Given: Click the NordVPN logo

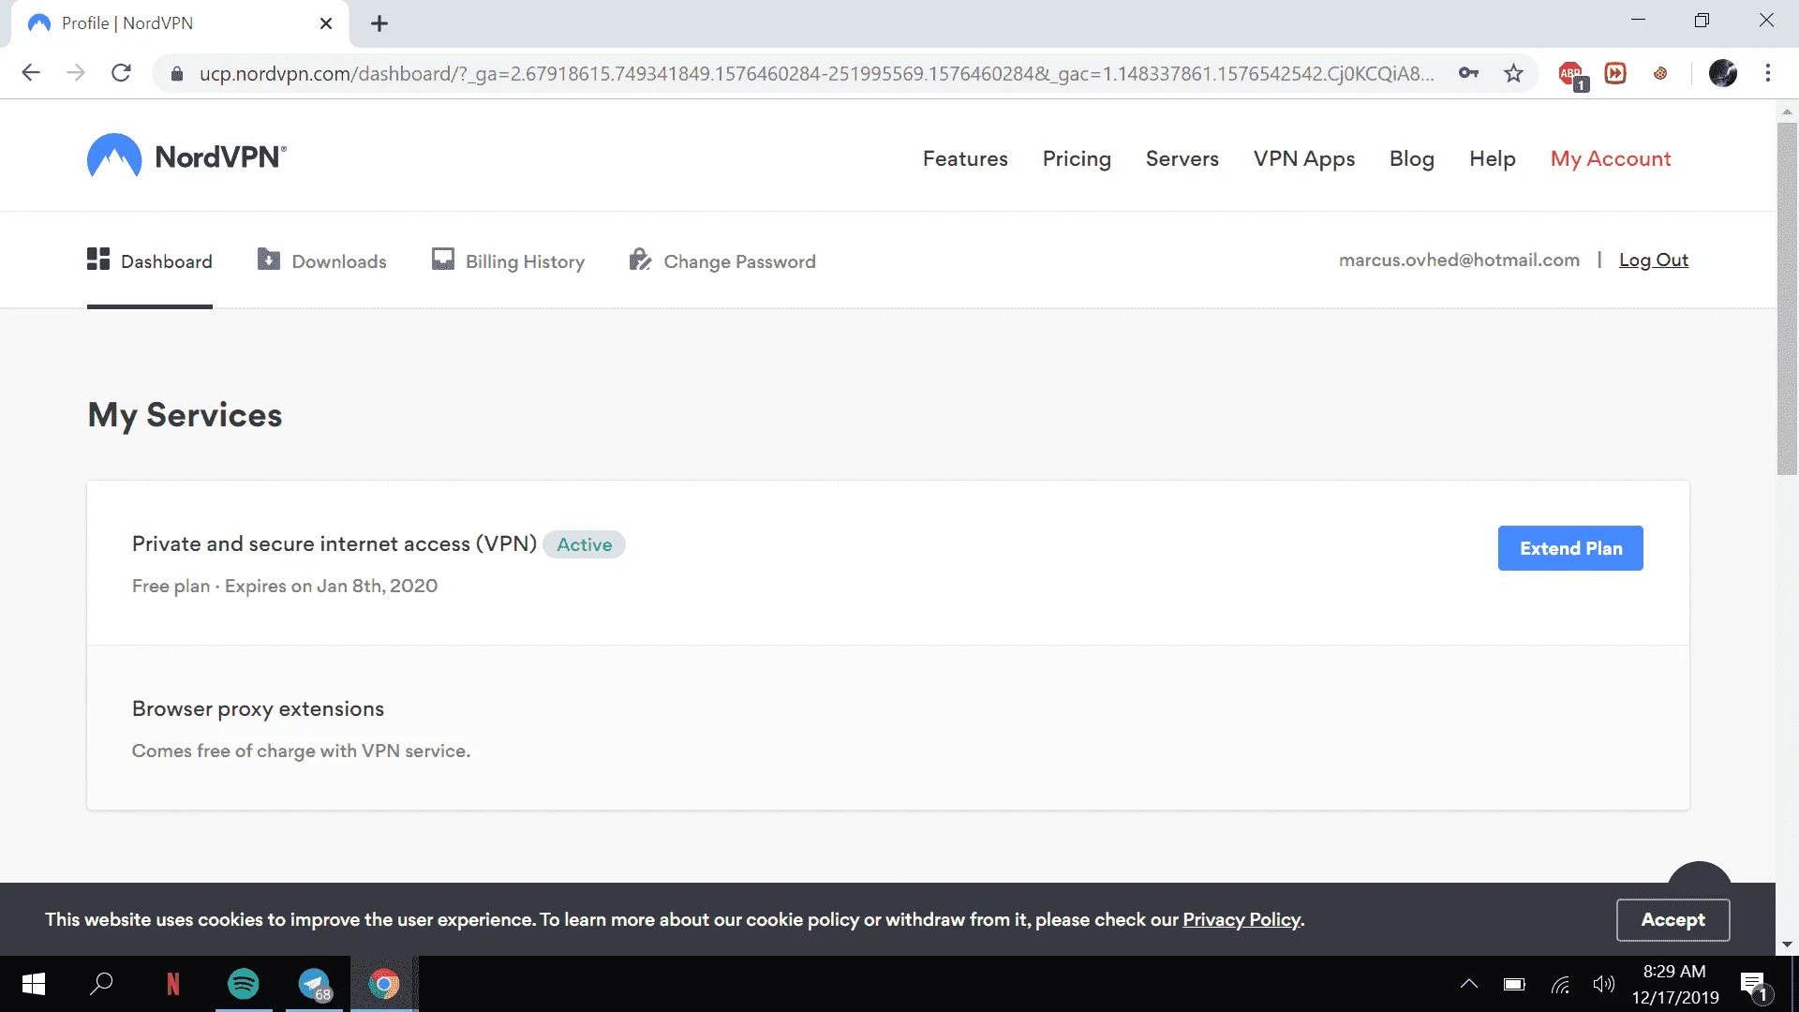Looking at the screenshot, I should (186, 156).
